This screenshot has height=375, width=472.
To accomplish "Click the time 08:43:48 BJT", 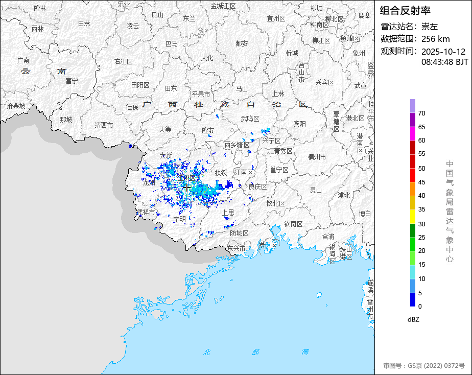I will tap(444, 62).
